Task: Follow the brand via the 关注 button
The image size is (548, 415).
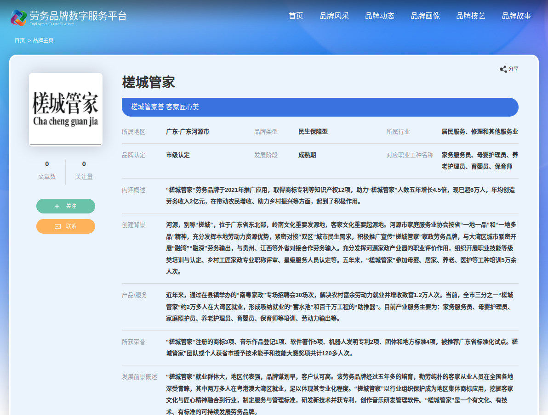Action: coord(66,206)
